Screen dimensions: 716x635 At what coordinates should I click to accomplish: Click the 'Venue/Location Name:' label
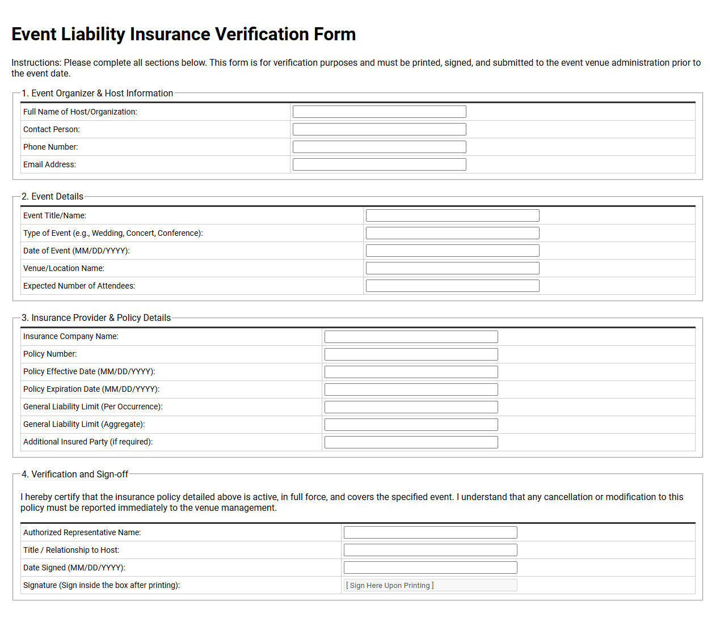tap(64, 268)
